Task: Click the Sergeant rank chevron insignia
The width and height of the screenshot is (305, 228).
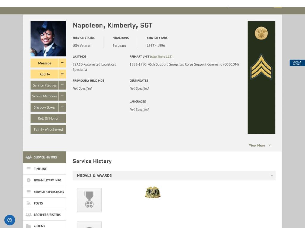Action: (x=261, y=67)
